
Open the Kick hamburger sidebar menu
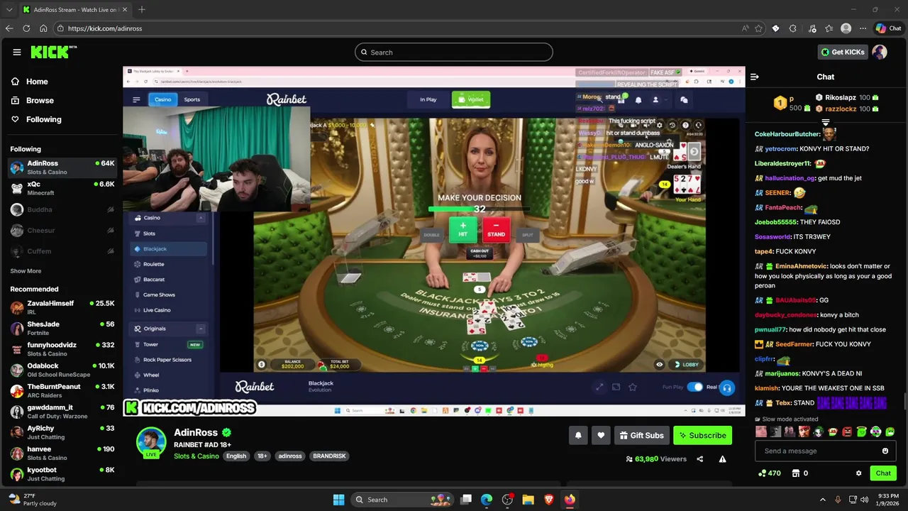(17, 52)
